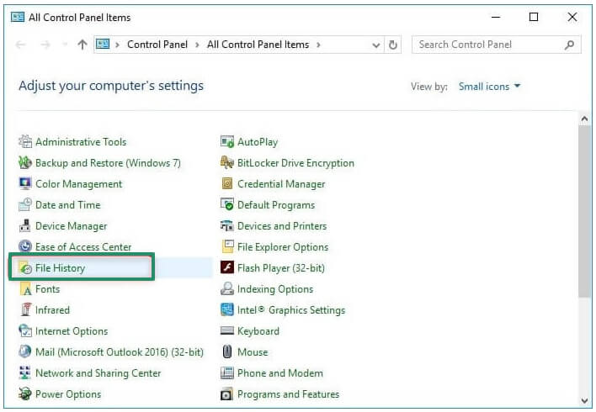Click Control Panel in the breadcrumb path
This screenshot has height=412, width=596.
(160, 45)
